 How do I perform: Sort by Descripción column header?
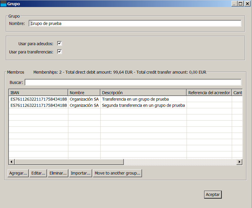(143, 93)
